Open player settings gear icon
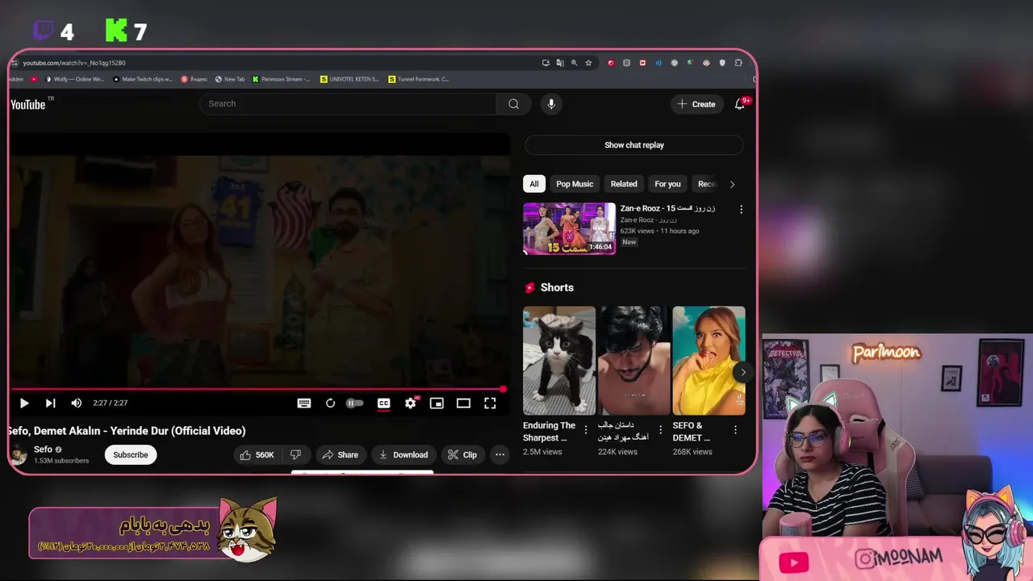The image size is (1033, 581). (410, 403)
